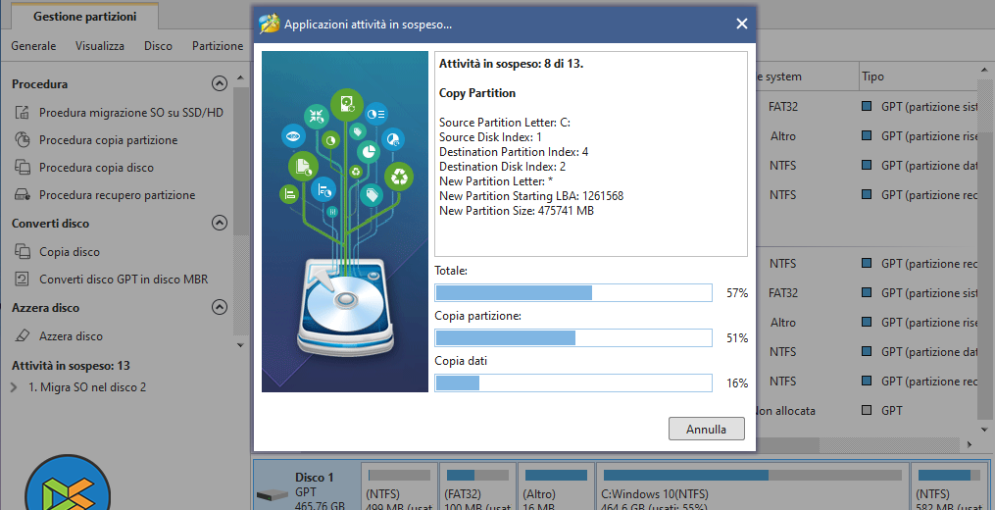The height and width of the screenshot is (510, 995).
Task: Click Converti disco GPT in disco MBR
Action: point(124,279)
